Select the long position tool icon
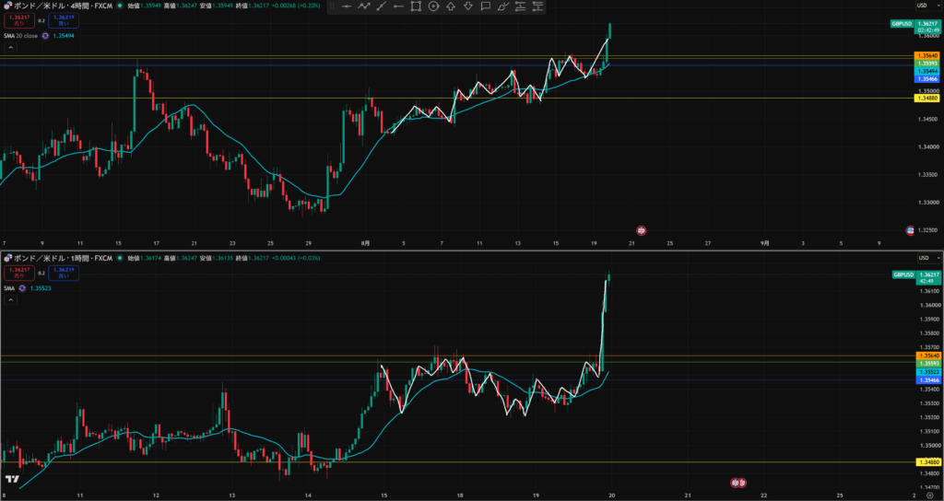This screenshot has width=944, height=501. [520, 6]
